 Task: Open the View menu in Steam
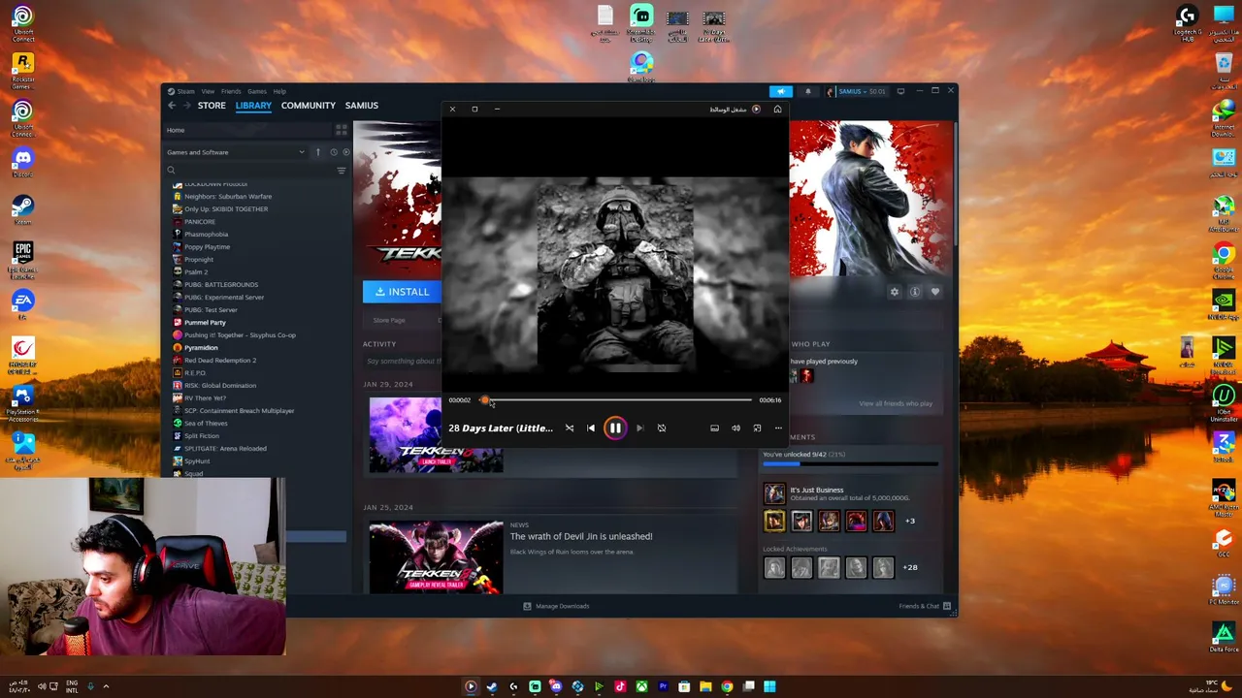(208, 91)
